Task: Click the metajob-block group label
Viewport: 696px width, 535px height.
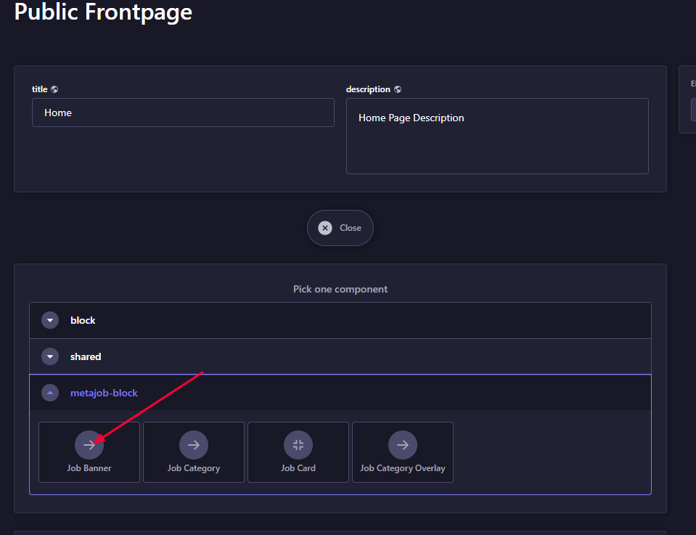Action: [104, 393]
